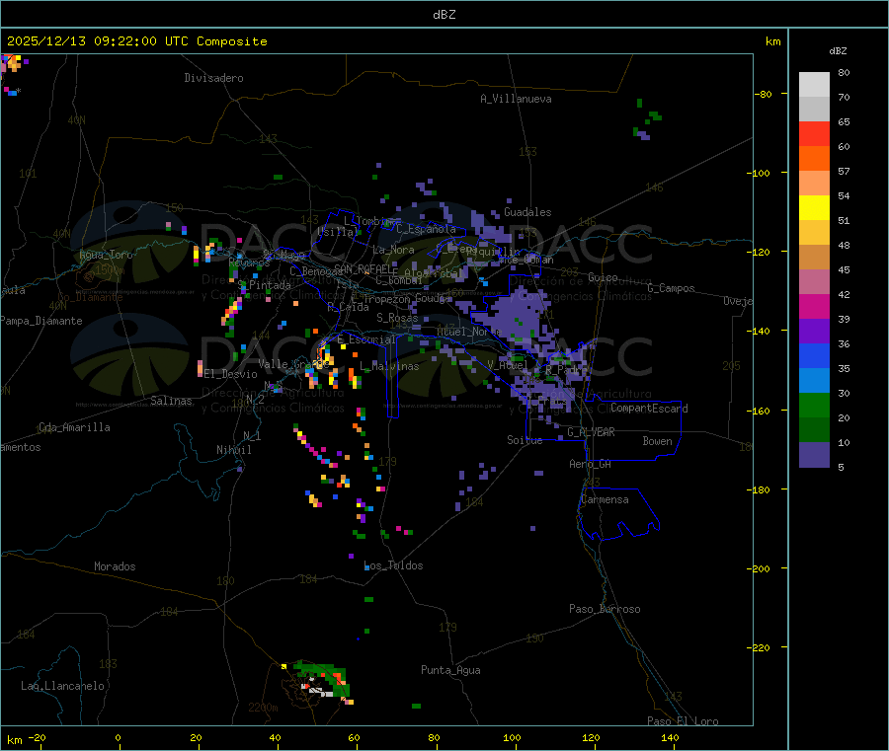This screenshot has height=751, width=889.
Task: Select the green 30 dBZ legend swatch
Action: coord(814,405)
